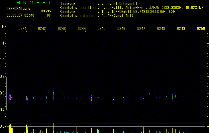Click the 0244 time axis marker

tap(82, 29)
